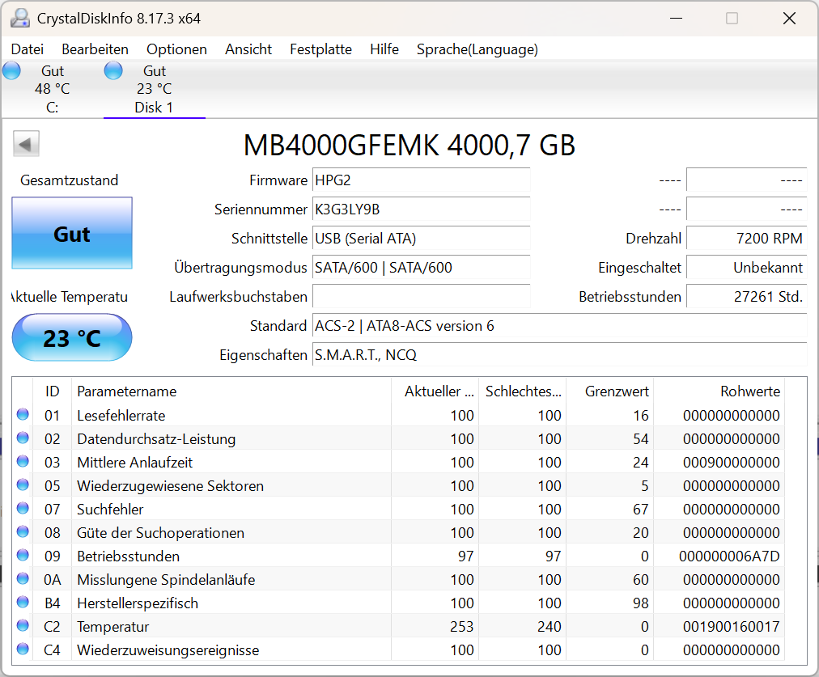Click status dot of Suchfehler row

click(x=23, y=509)
